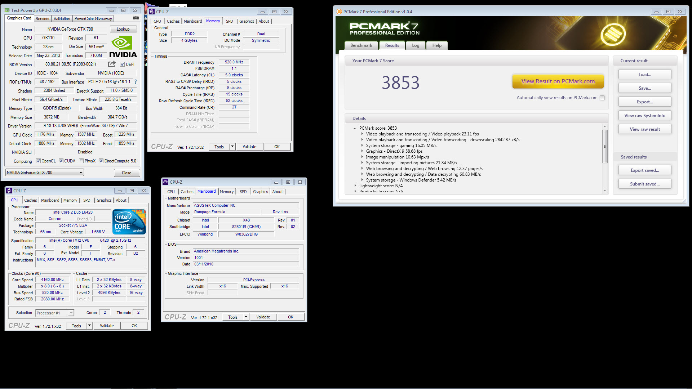Open the Log tab in PCMark 7

416,45
